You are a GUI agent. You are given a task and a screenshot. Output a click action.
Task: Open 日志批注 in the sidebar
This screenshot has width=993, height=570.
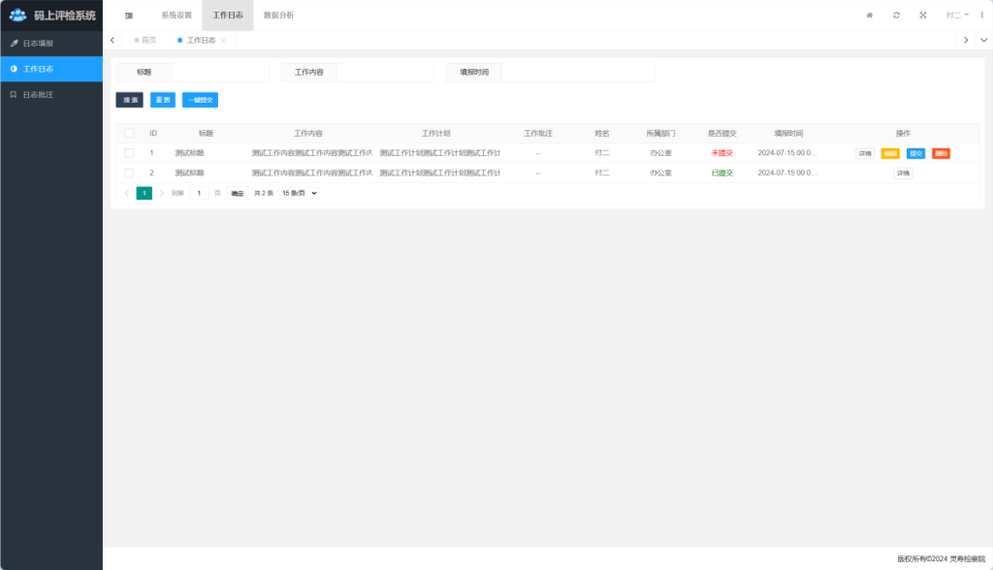(38, 95)
